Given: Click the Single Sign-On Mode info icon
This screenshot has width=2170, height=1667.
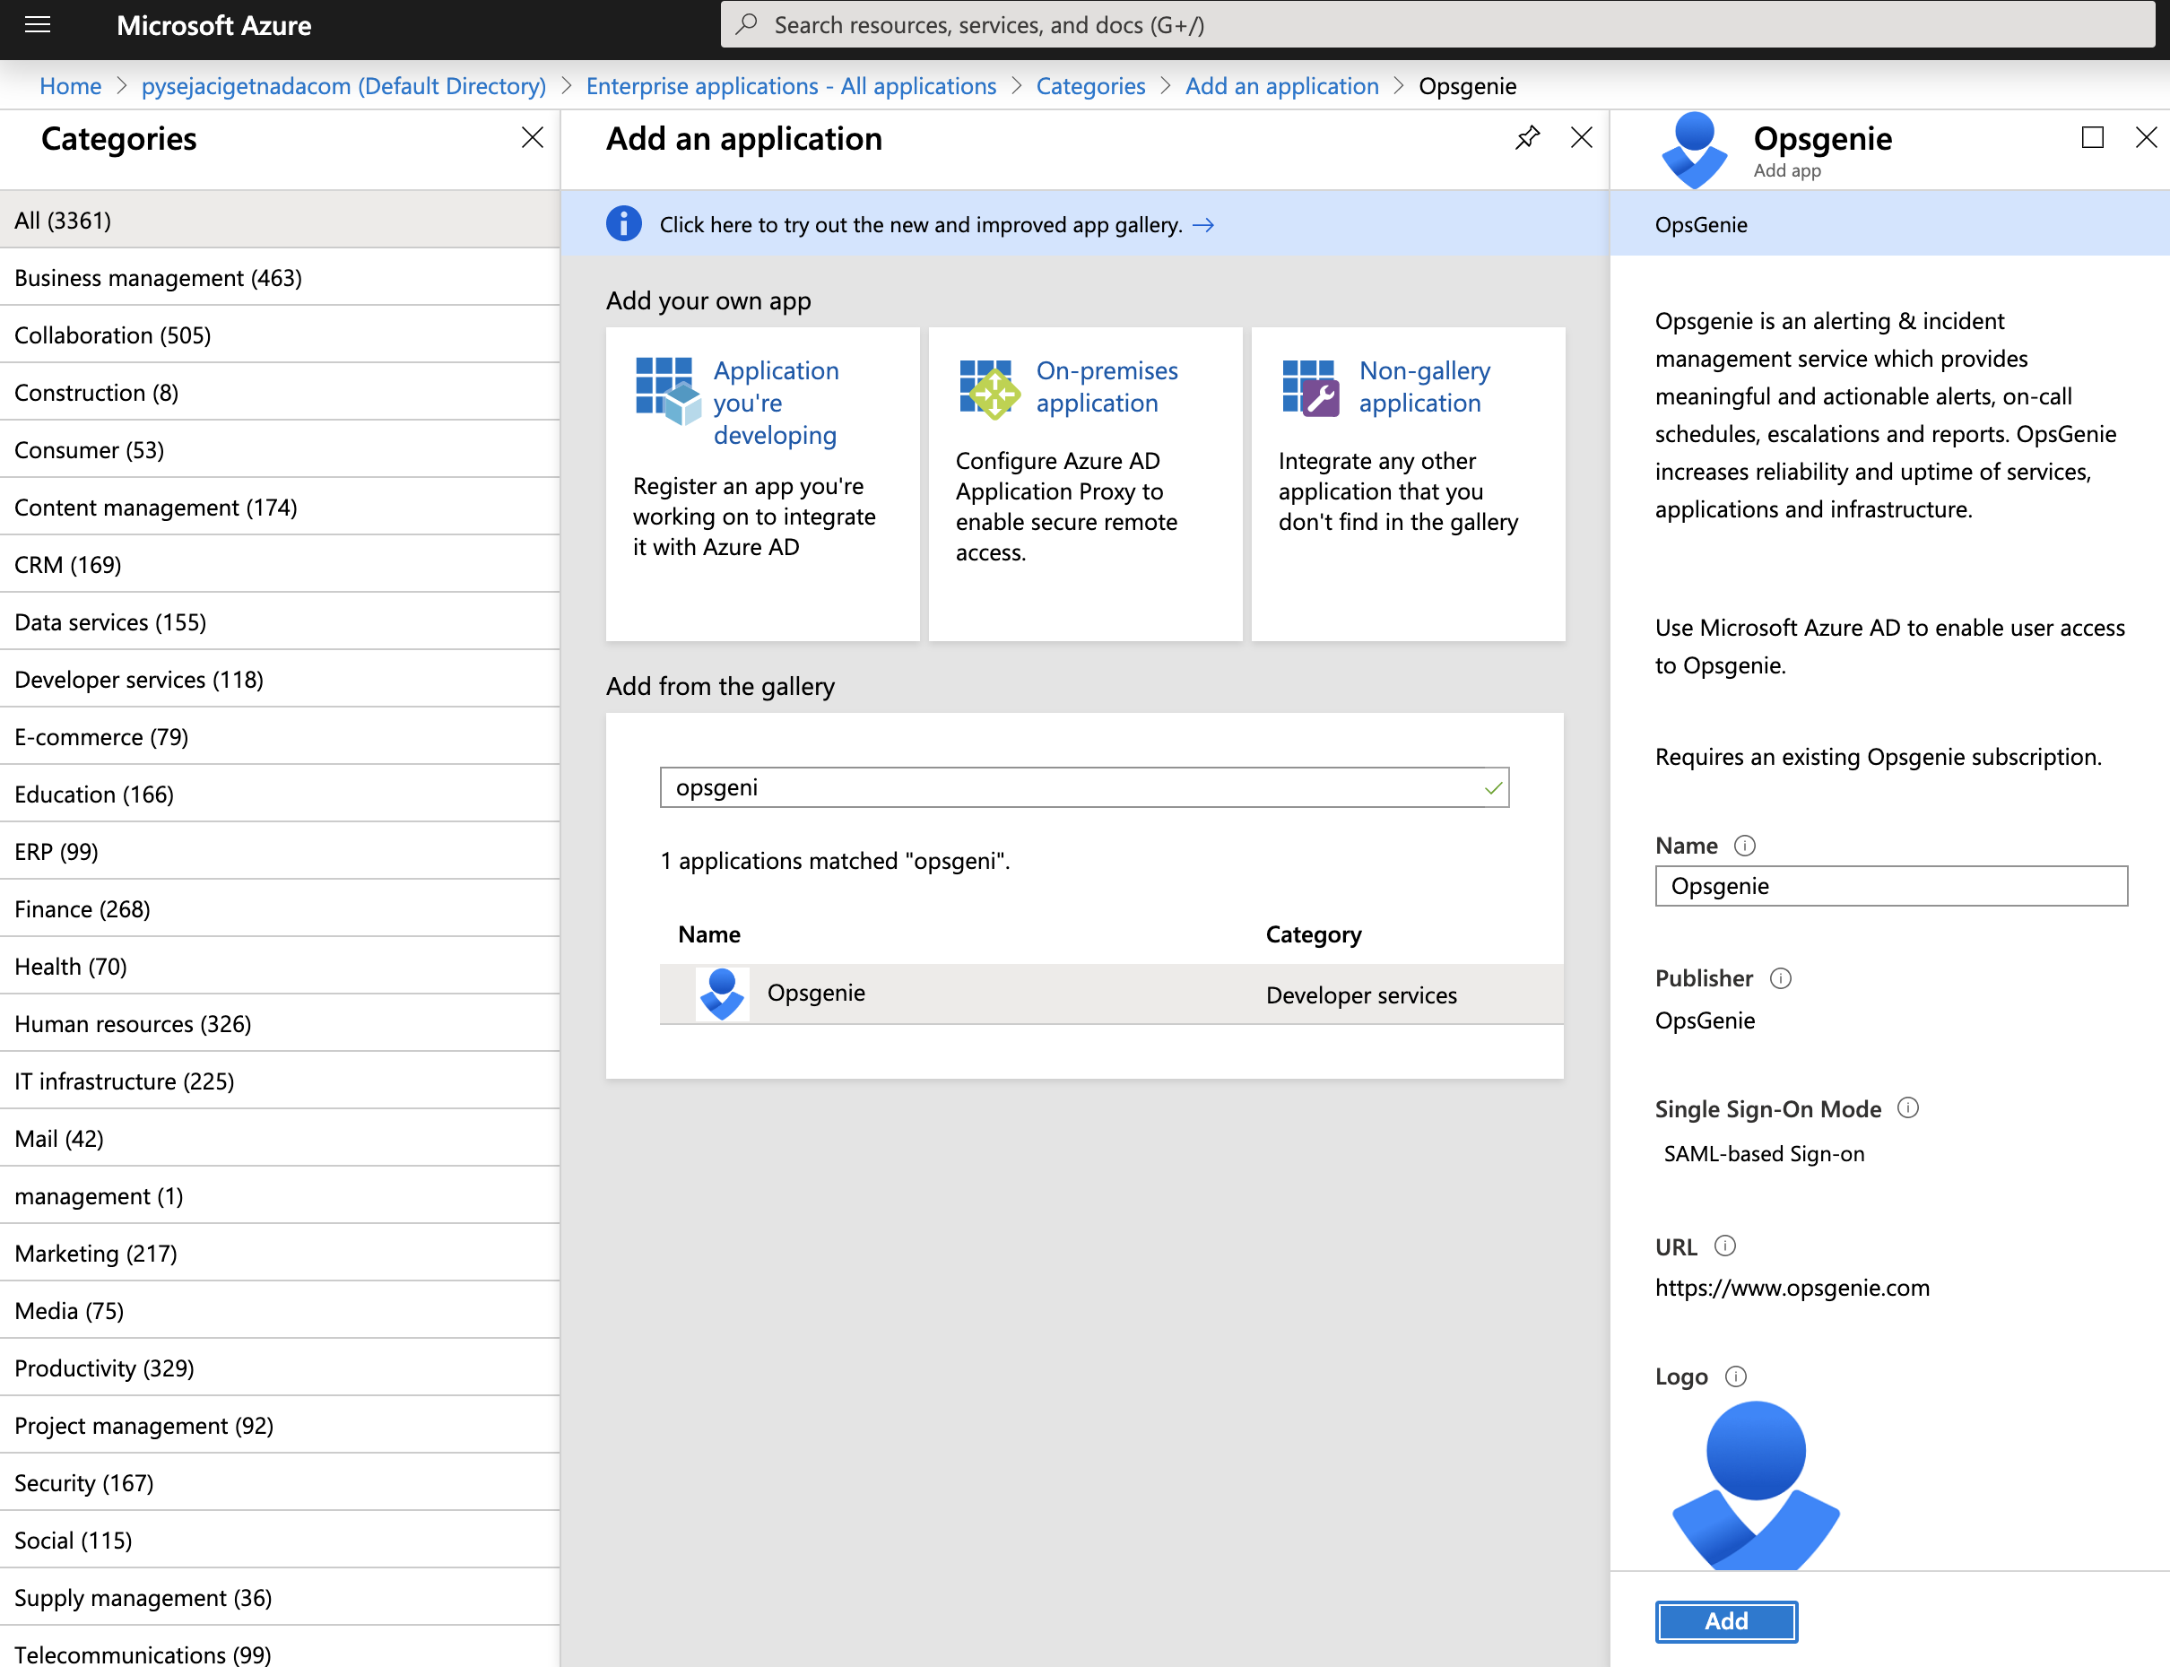Looking at the screenshot, I should [x=1908, y=1108].
